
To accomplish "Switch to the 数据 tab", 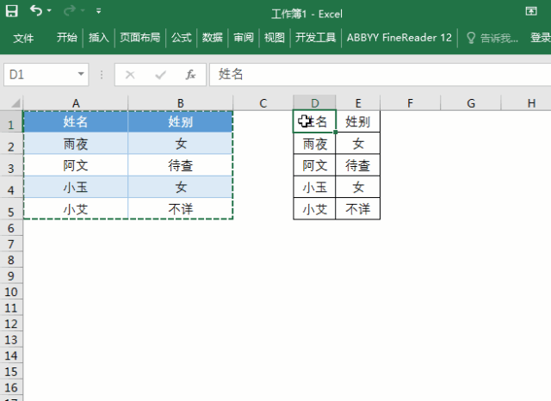I will [x=213, y=37].
